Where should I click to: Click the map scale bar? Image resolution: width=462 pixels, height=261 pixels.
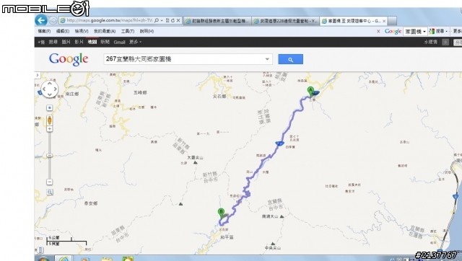click(66, 241)
